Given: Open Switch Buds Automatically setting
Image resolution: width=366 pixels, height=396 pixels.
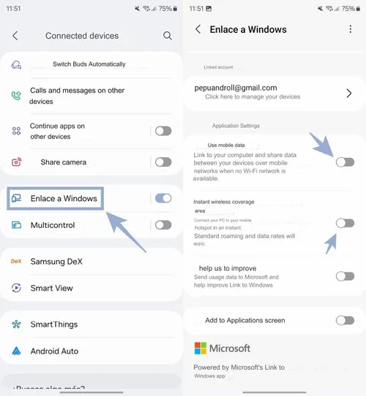Looking at the screenshot, I should pyautogui.click(x=89, y=64).
